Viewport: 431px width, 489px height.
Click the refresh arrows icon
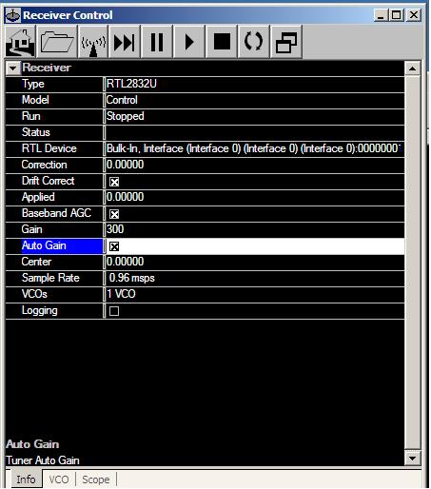tap(253, 42)
